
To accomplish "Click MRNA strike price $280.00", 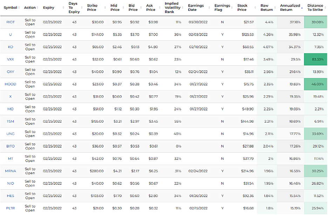I will pyautogui.click(x=97, y=171).
